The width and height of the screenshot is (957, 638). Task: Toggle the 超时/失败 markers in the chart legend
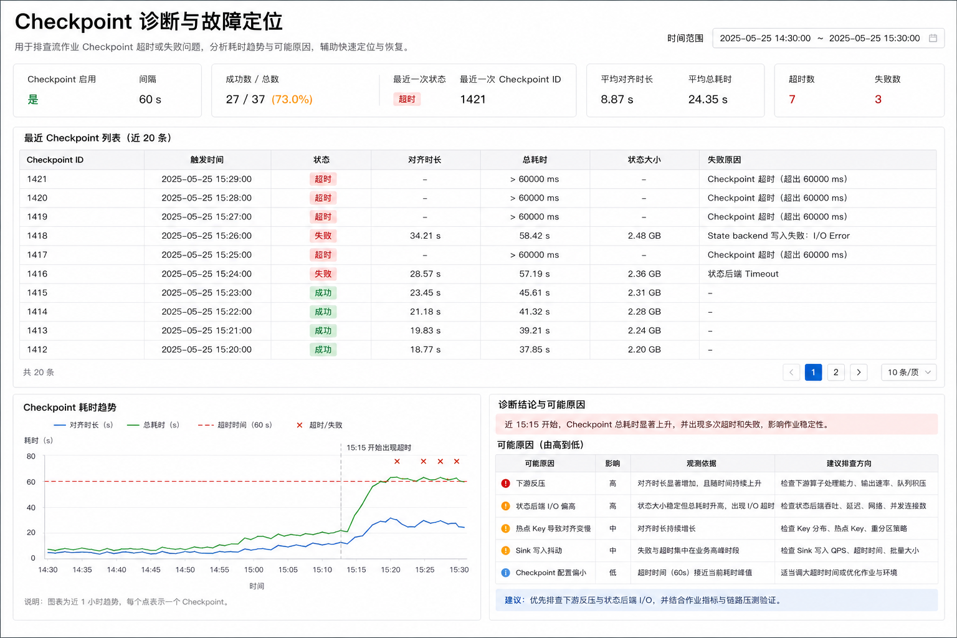(320, 425)
